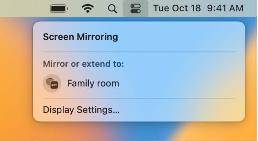Click the date Tue Oct 18
This screenshot has height=141, width=258.
(177, 9)
